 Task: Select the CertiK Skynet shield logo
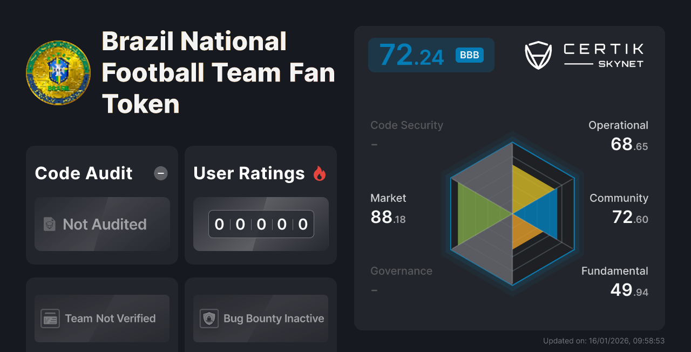click(x=538, y=55)
